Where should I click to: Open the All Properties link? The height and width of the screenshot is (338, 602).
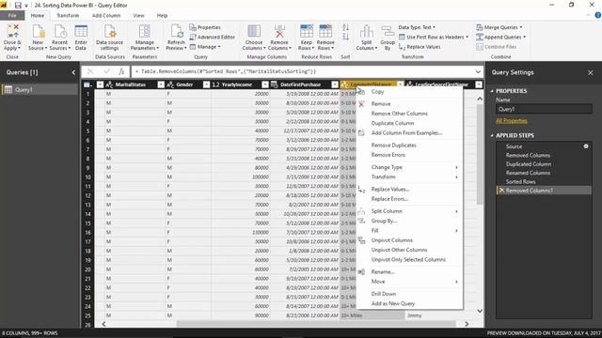pyautogui.click(x=512, y=121)
